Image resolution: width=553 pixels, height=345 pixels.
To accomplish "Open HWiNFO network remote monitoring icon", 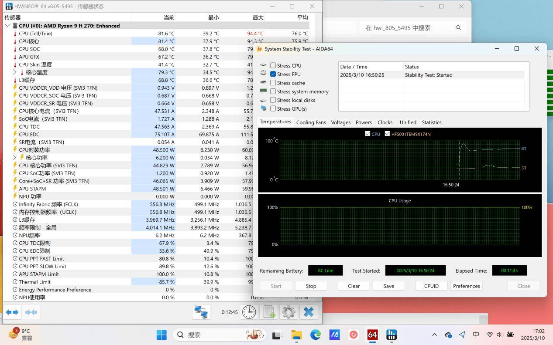I will (201, 312).
